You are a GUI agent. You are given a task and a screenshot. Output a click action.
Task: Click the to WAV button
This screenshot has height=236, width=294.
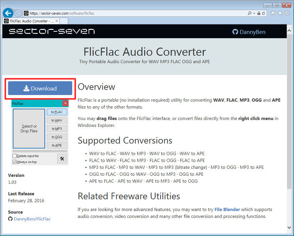57,120
